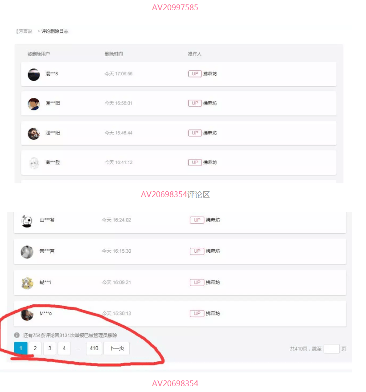
Task: Click avatar of user 亲***言
Action: [27, 252]
